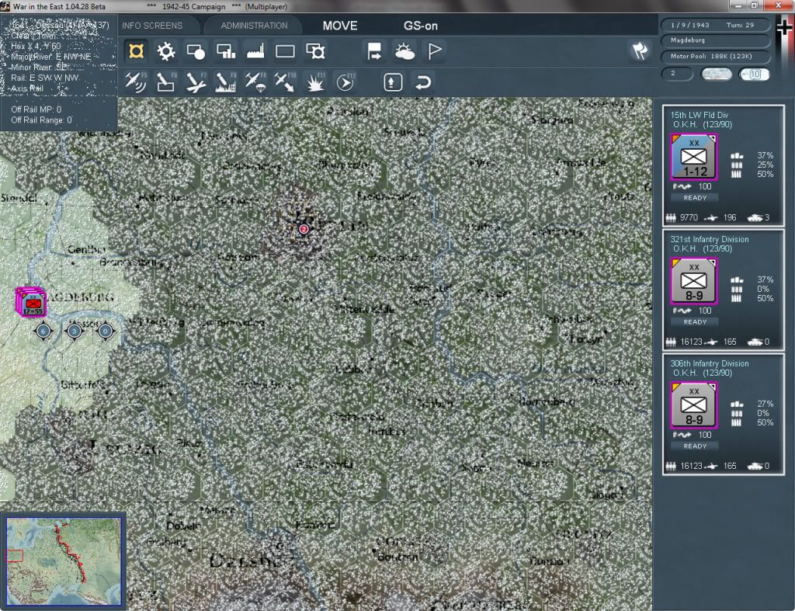
Task: Click the pennant flag toolbar icon
Action: [x=435, y=51]
